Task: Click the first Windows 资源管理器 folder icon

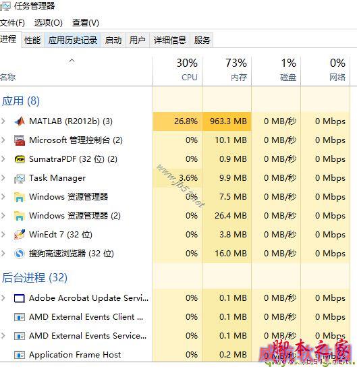Action: pyautogui.click(x=20, y=197)
